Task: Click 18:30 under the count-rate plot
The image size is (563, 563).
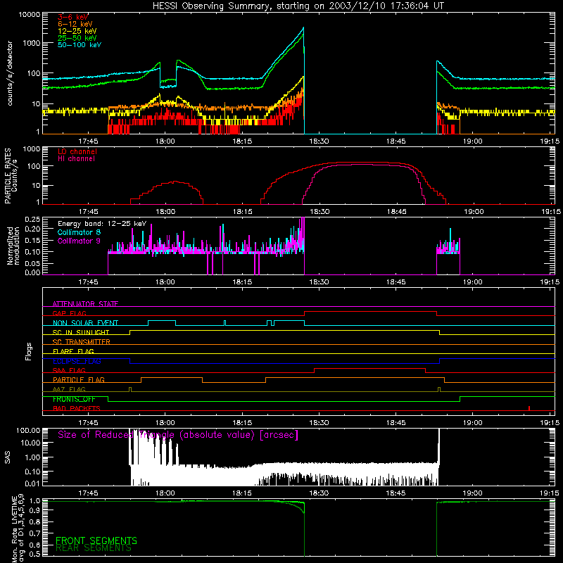Action: coord(319,141)
